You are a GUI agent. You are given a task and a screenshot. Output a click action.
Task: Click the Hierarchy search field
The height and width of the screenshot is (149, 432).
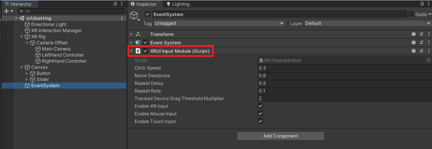coord(72,11)
